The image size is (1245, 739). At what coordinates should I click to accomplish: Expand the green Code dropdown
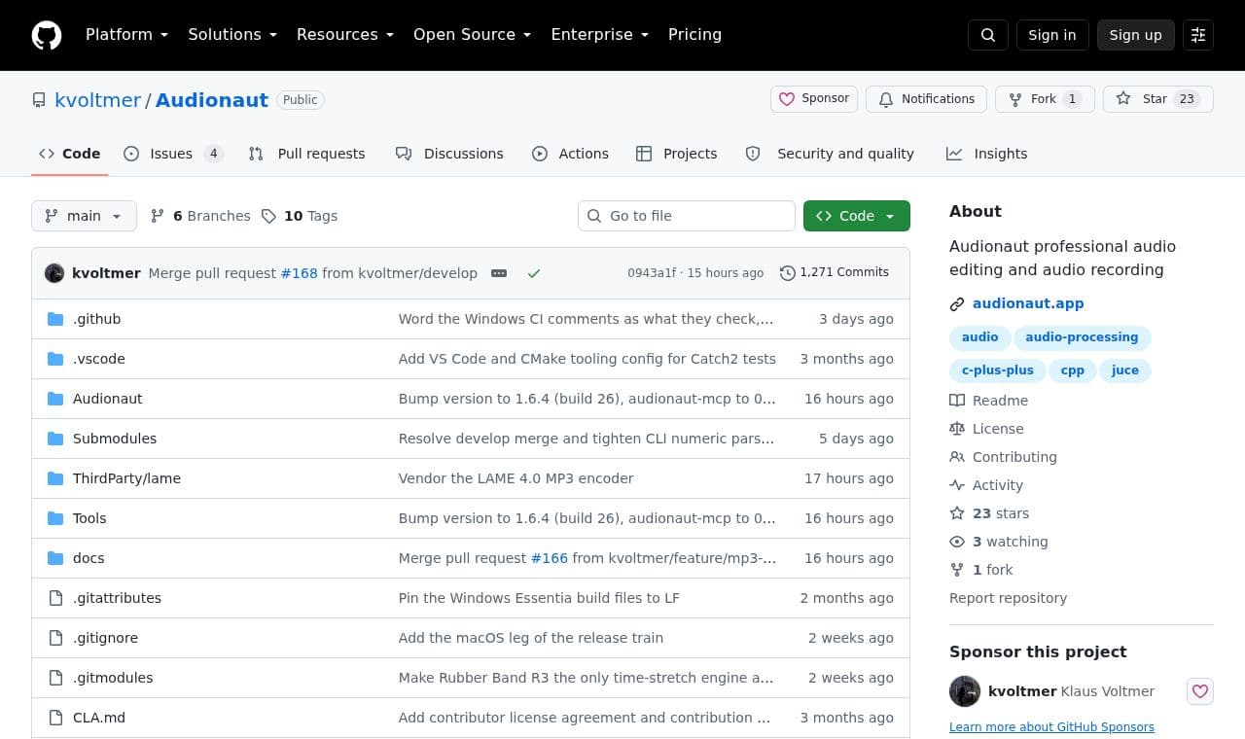click(857, 216)
